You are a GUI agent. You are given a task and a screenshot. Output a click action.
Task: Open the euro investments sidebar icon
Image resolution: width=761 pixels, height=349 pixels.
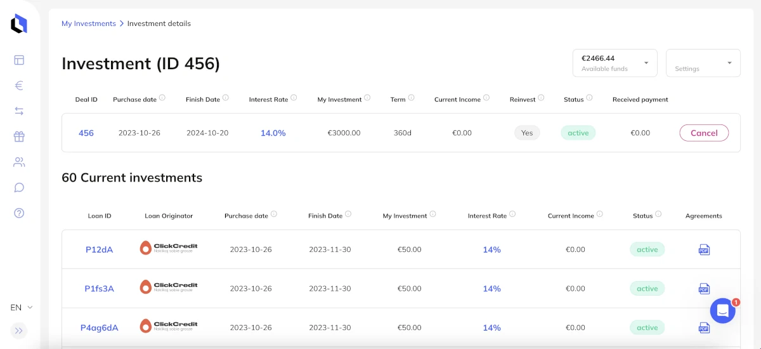point(19,86)
